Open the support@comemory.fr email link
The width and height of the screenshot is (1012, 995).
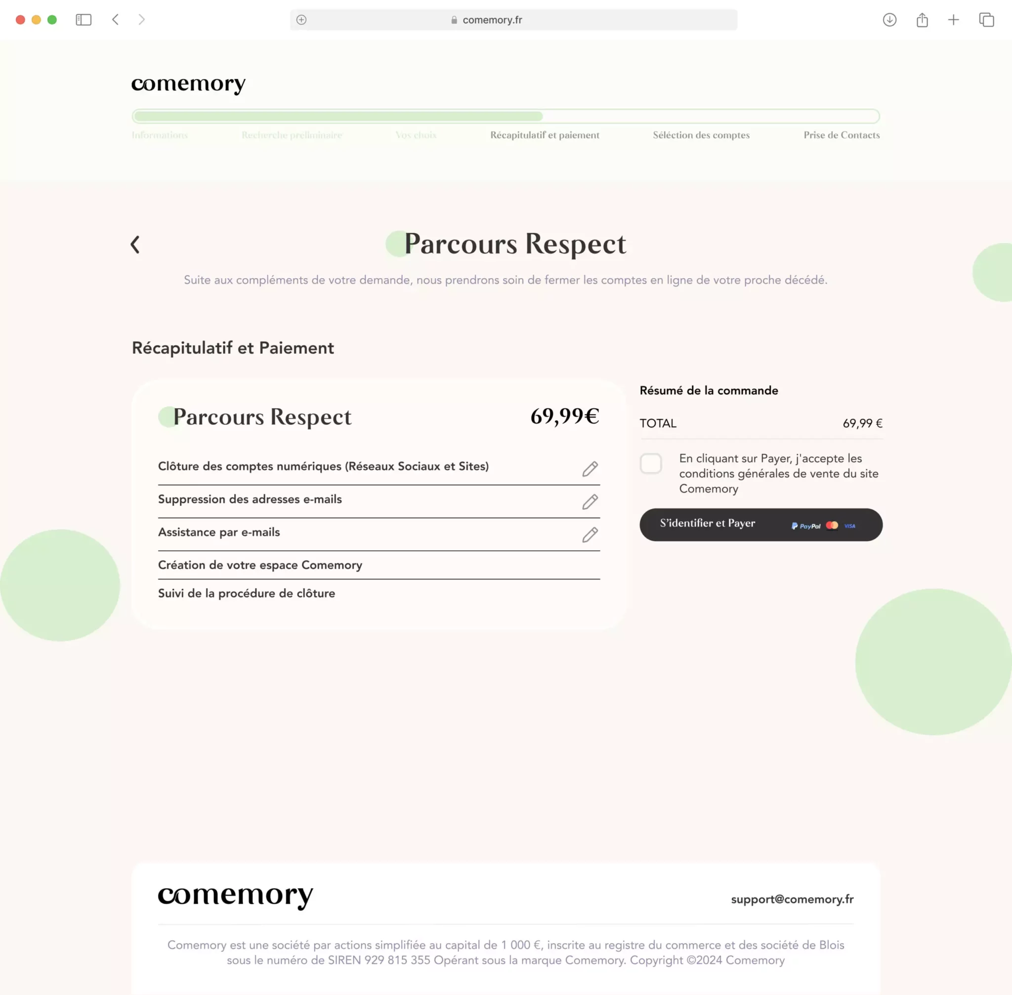pos(792,899)
